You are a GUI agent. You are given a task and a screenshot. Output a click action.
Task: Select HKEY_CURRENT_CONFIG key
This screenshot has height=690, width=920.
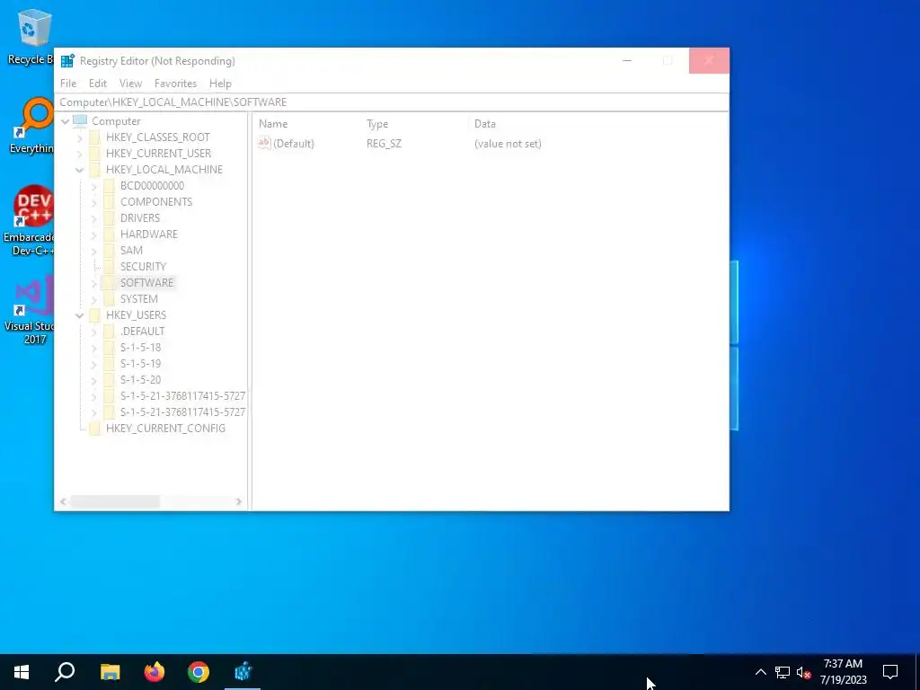pos(165,429)
